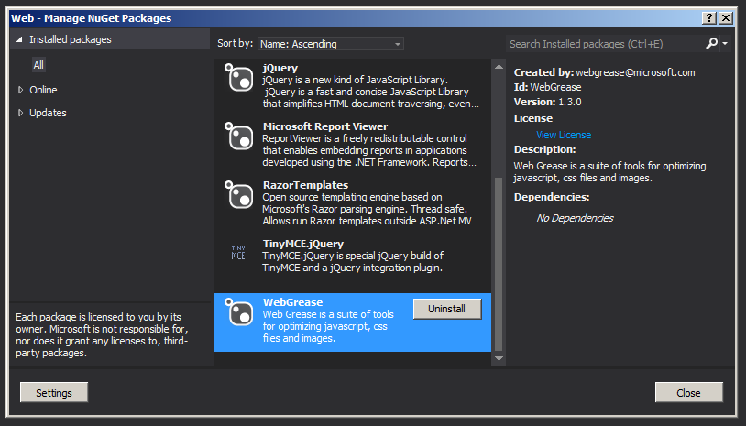The image size is (746, 426).
Task: Click the package list scroll up arrow
Action: [499, 67]
